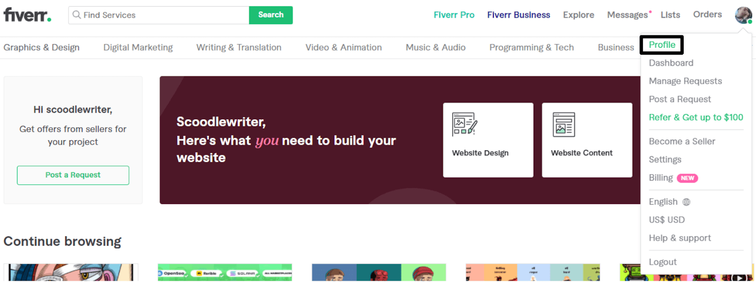756x283 pixels.
Task: Choose Manage Requests in the menu
Action: pyautogui.click(x=685, y=81)
